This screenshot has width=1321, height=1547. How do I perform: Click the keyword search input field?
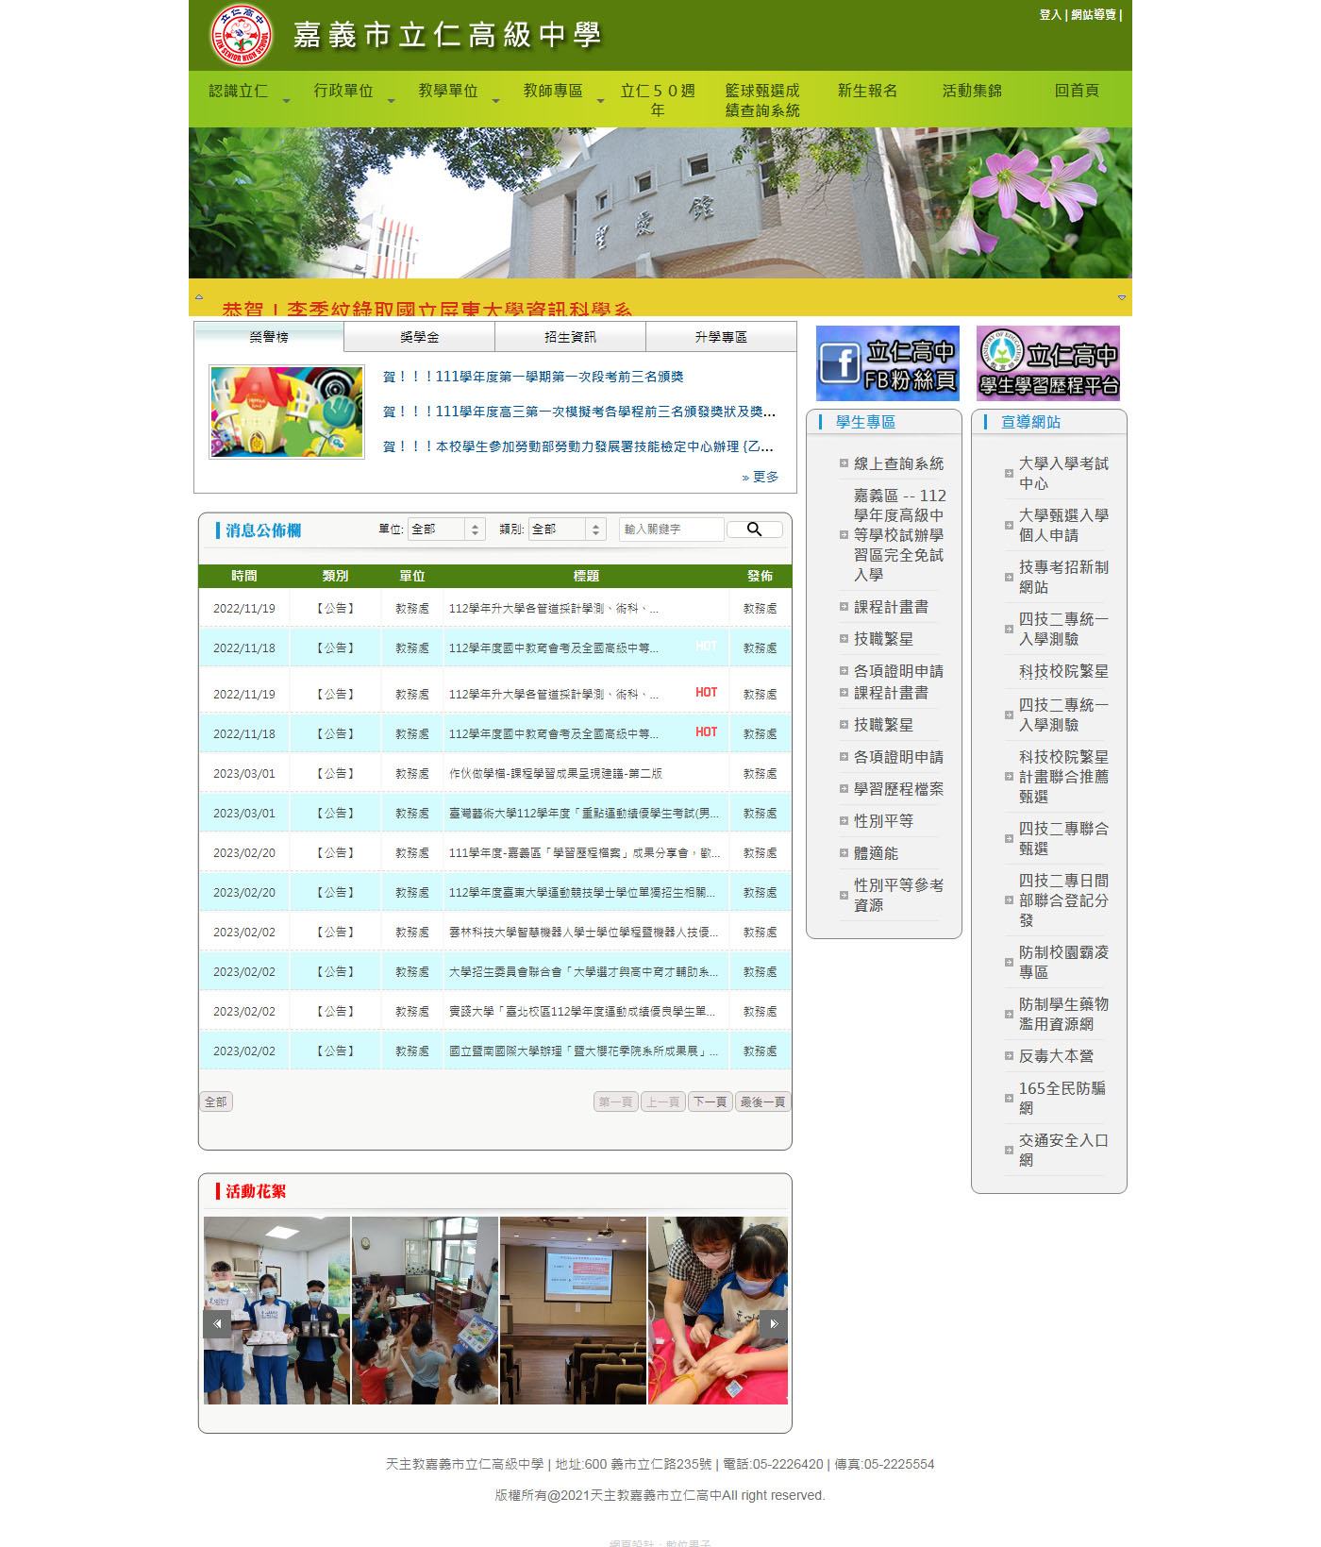tap(670, 530)
